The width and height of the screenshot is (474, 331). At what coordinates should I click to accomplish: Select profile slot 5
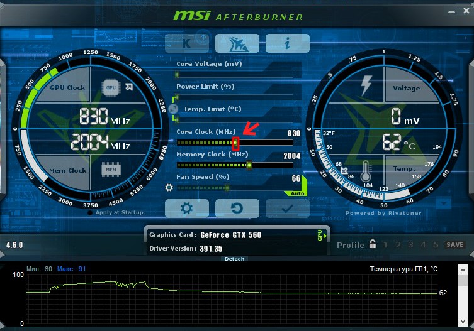coord(436,245)
